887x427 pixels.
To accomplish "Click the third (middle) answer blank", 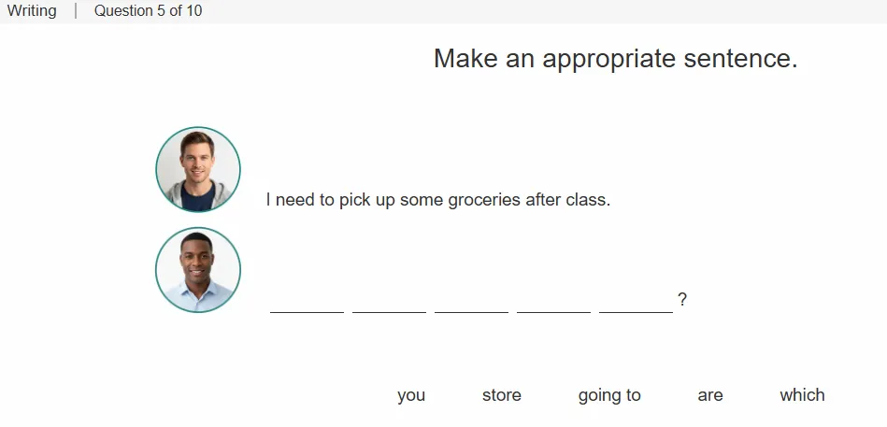I will (471, 306).
